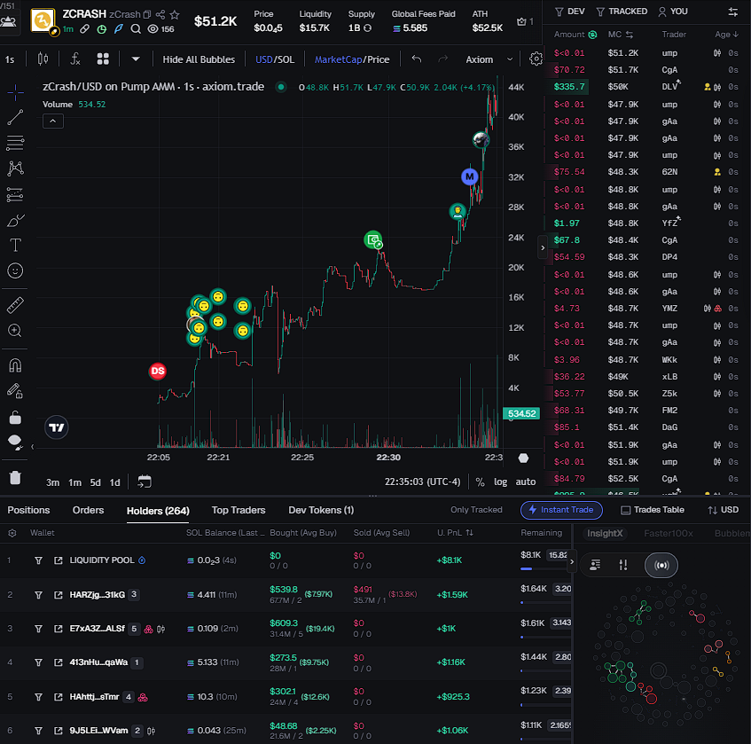
Task: Expand dropdown arrow next to layout grid
Action: (x=136, y=59)
